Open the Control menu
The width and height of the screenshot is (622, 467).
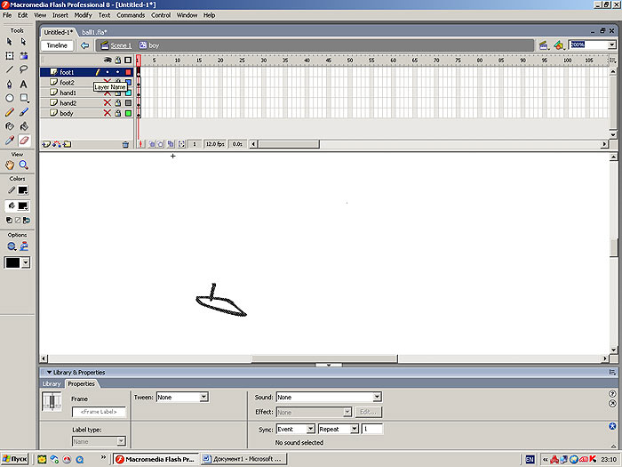(x=161, y=15)
